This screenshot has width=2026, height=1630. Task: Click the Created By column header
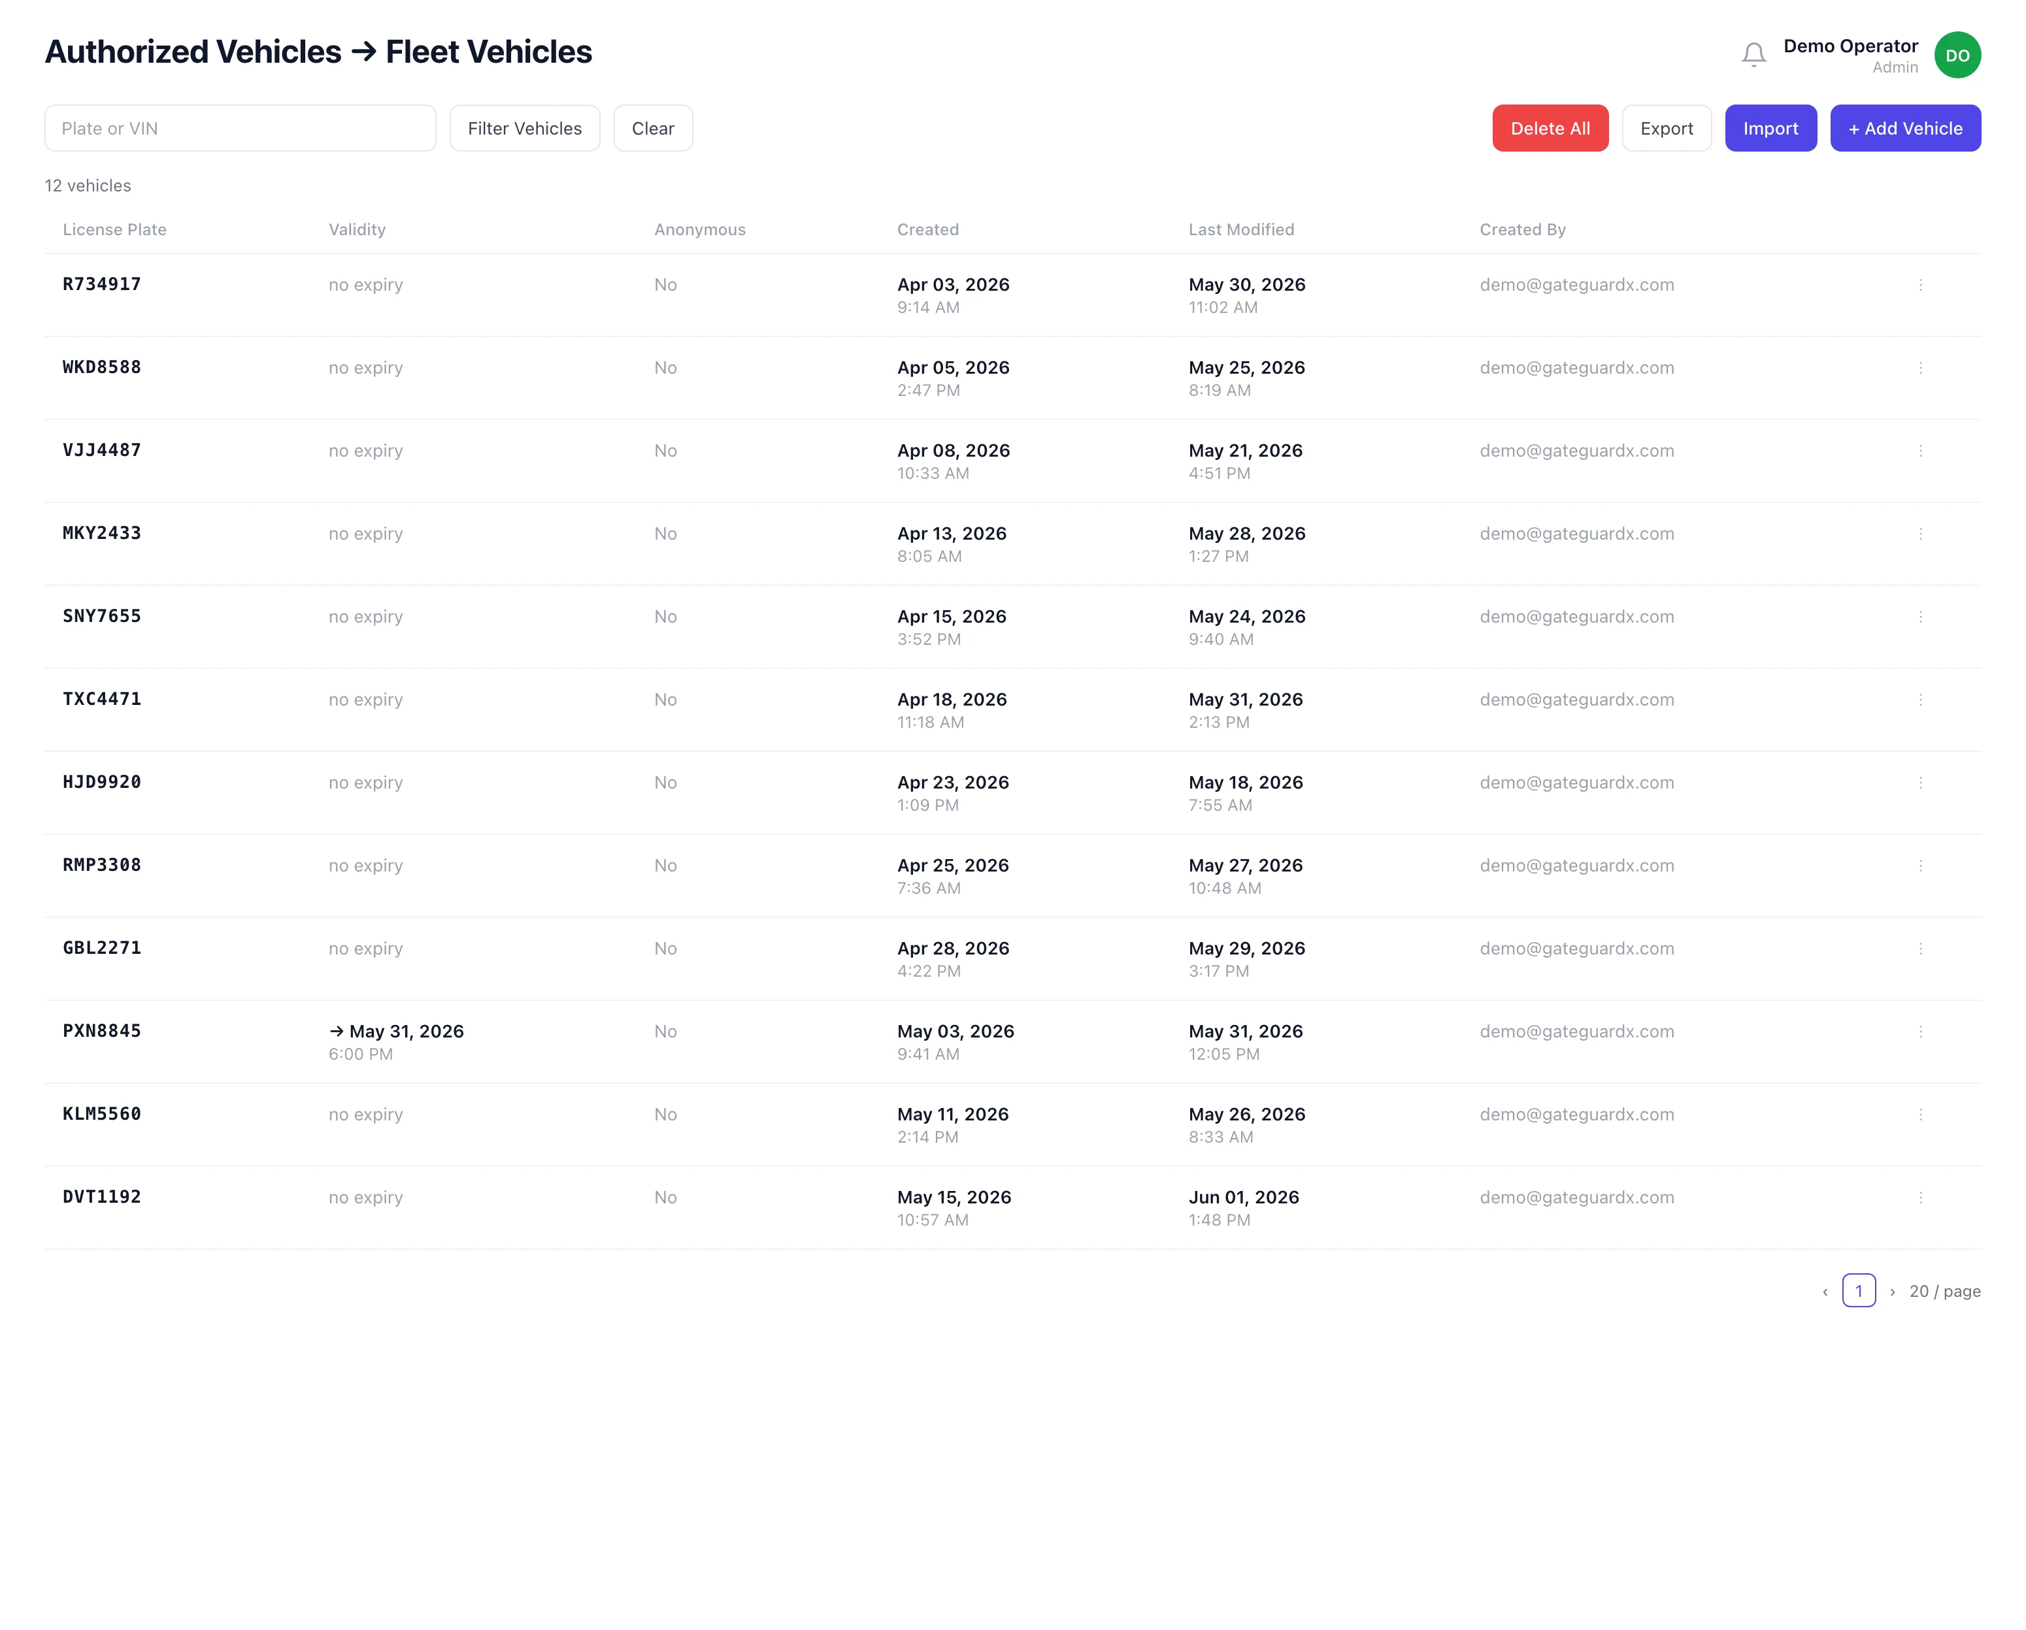(x=1523, y=229)
